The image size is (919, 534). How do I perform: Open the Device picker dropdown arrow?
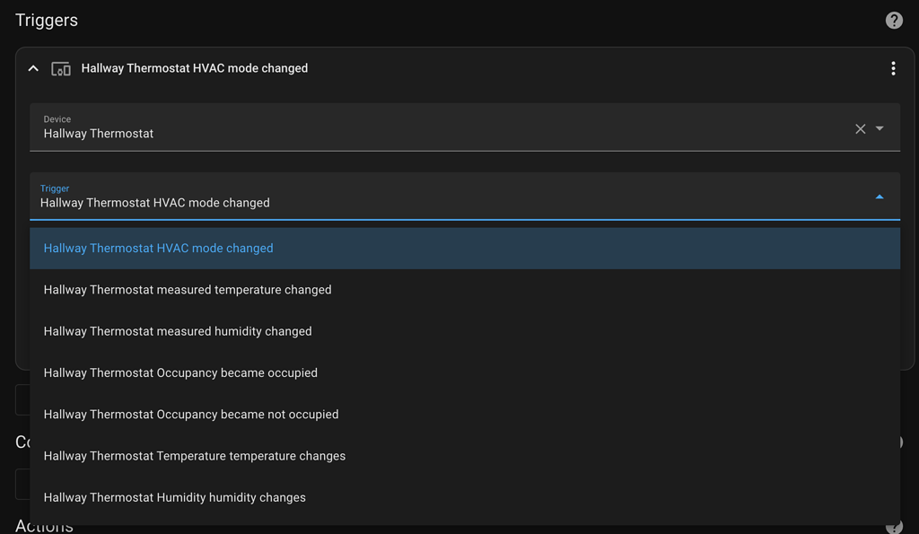click(x=880, y=129)
